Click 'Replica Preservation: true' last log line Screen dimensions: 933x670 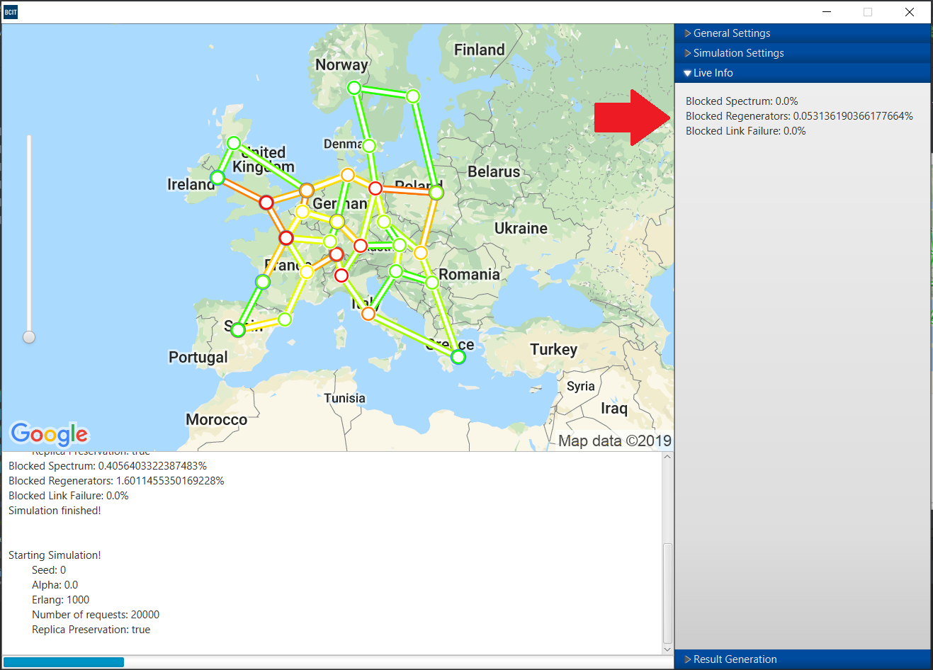tap(91, 630)
